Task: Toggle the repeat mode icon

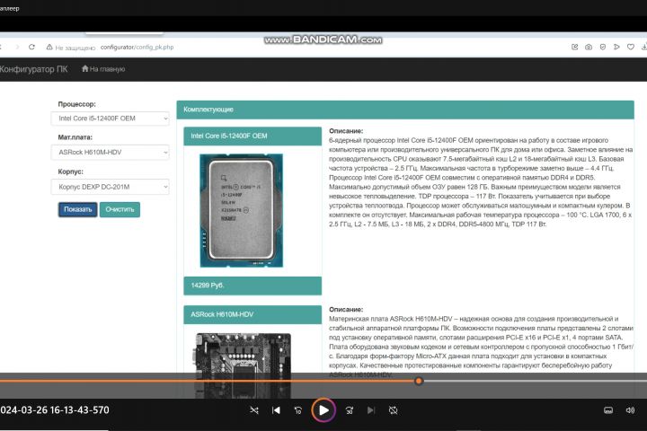Action: coord(394,410)
